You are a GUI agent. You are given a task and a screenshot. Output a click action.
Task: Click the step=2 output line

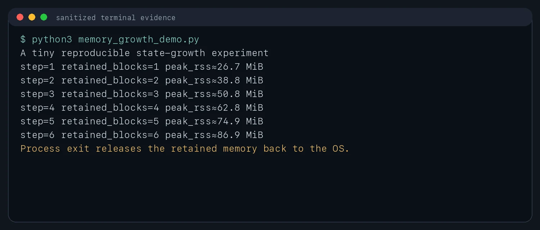coord(142,80)
